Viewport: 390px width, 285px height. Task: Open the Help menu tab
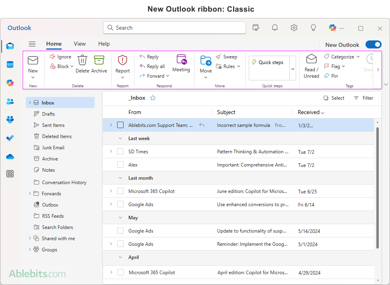pos(104,44)
